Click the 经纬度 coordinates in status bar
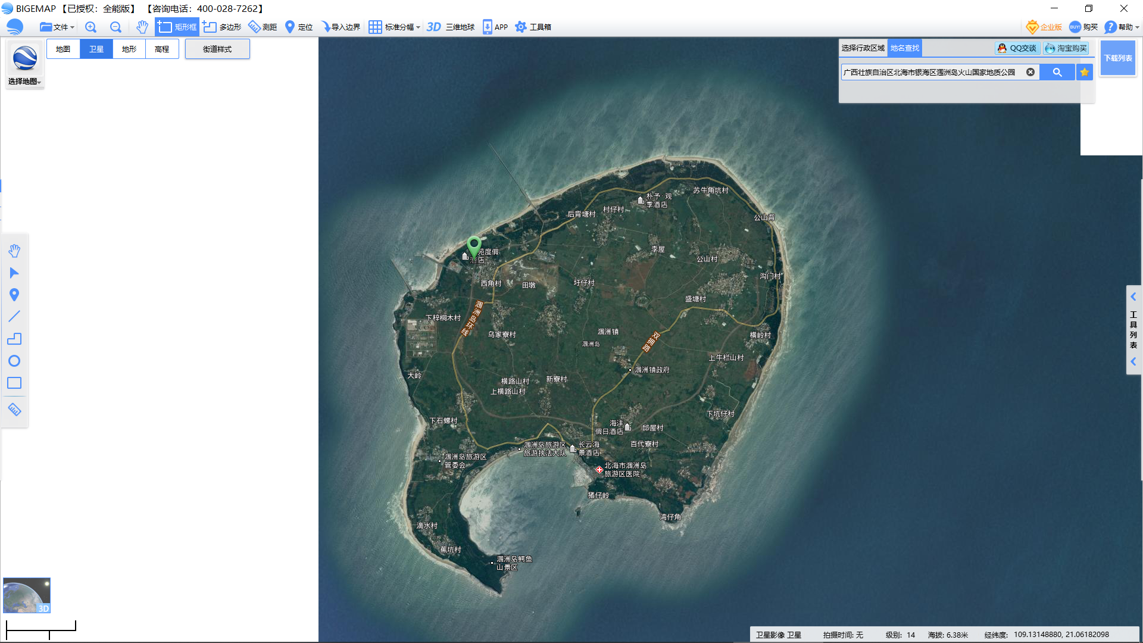Image resolution: width=1143 pixels, height=643 pixels. coord(1047,635)
